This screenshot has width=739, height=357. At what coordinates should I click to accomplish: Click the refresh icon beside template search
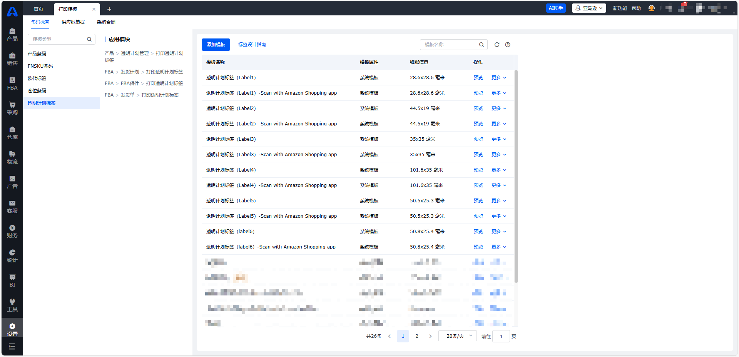pyautogui.click(x=497, y=45)
